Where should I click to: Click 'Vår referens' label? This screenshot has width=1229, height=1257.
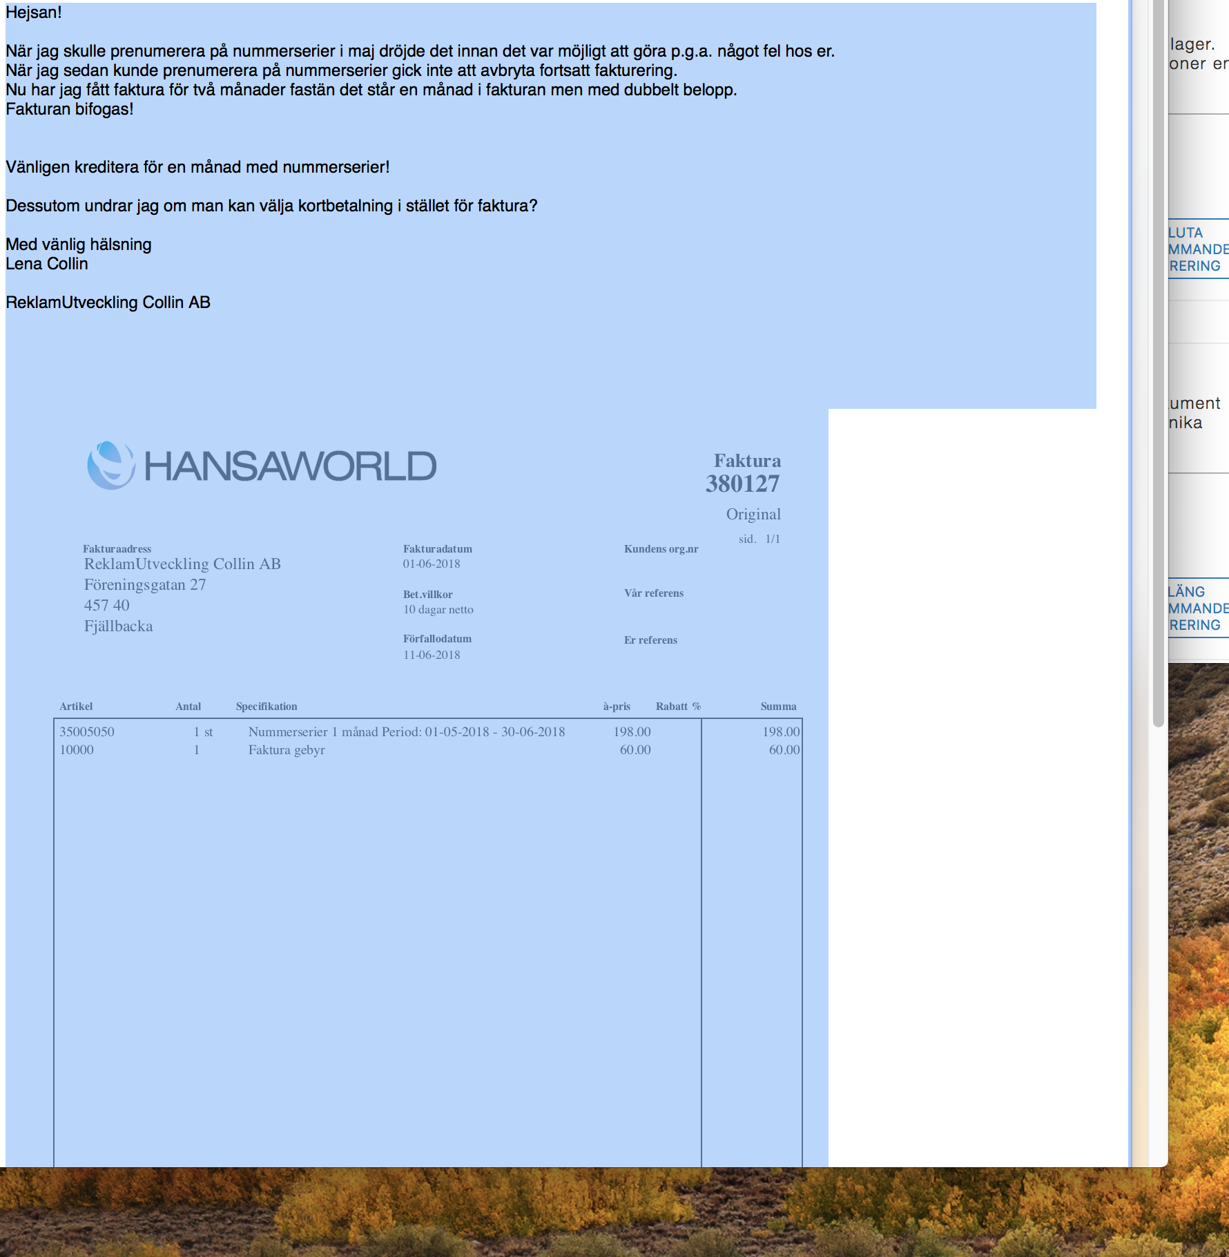point(653,593)
